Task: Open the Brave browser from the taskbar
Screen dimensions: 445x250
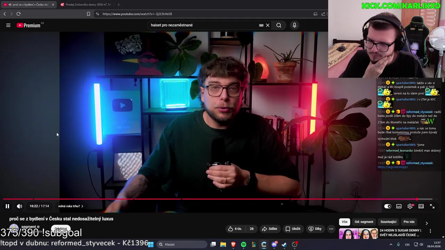Action: (x=233, y=244)
